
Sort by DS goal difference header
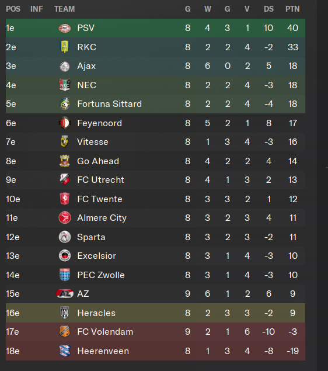coord(268,9)
